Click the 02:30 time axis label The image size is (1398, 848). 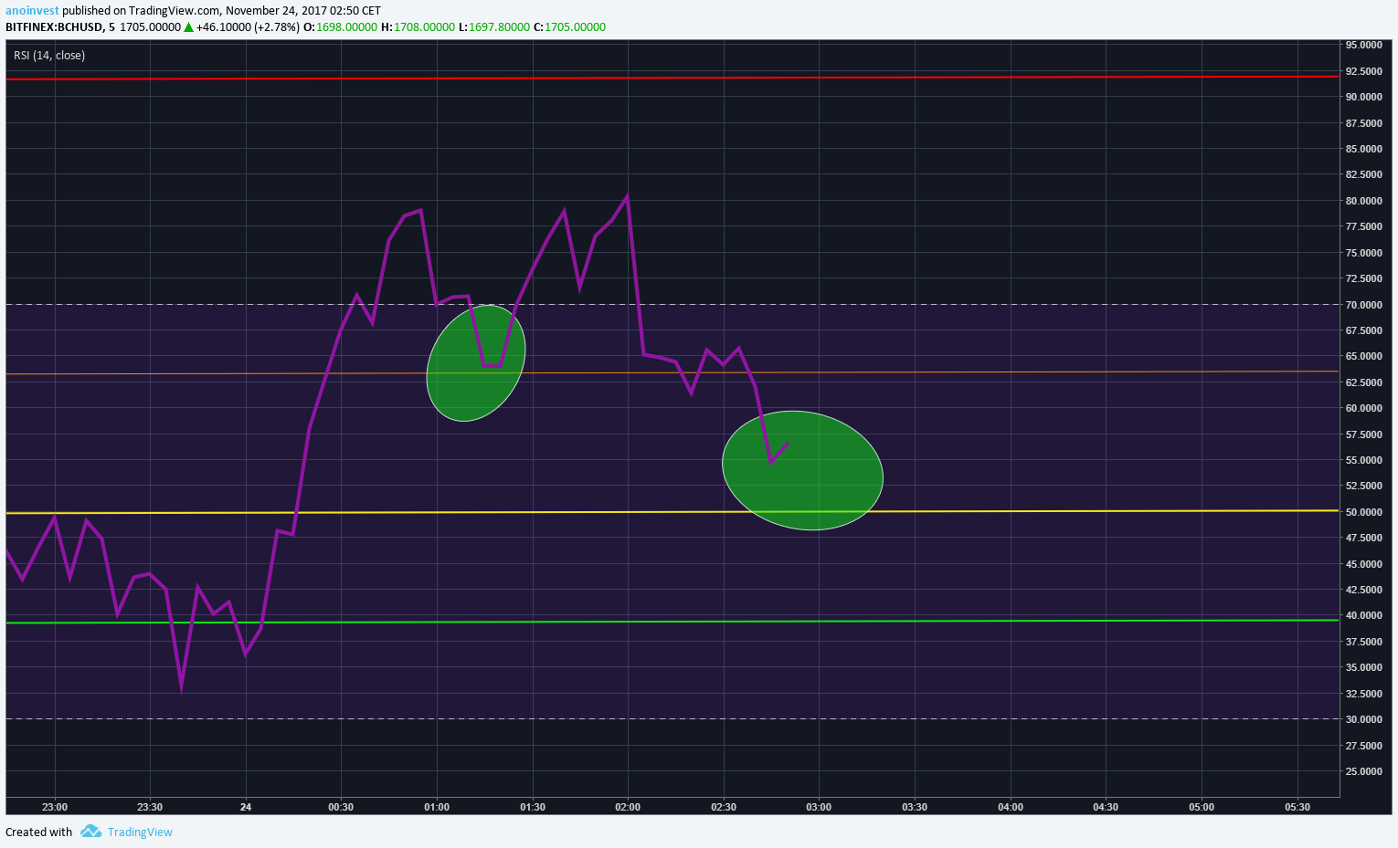[x=724, y=807]
